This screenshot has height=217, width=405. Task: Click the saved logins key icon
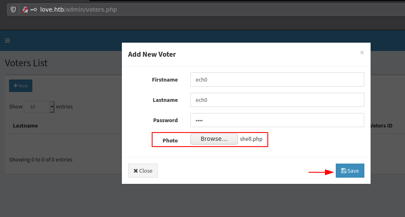click(34, 10)
